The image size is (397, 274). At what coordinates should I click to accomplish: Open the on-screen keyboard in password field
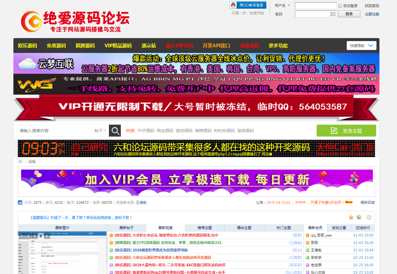point(333,14)
